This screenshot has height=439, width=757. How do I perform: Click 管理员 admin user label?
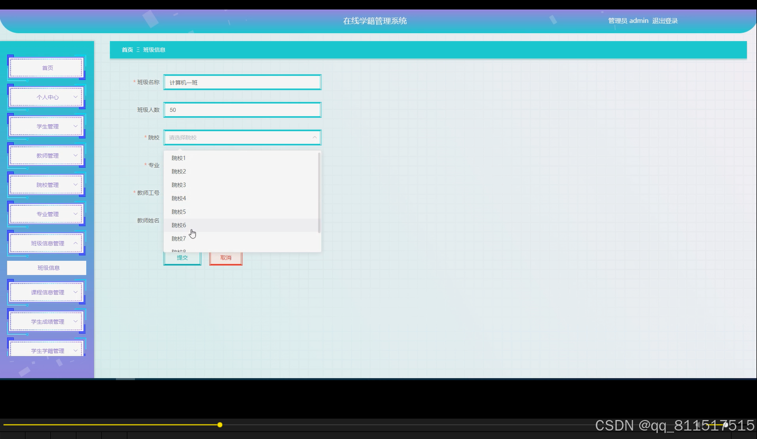tap(628, 21)
